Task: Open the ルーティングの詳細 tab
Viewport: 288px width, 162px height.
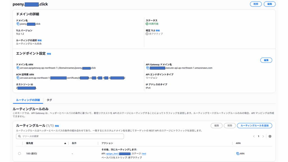Action: tap(28, 100)
